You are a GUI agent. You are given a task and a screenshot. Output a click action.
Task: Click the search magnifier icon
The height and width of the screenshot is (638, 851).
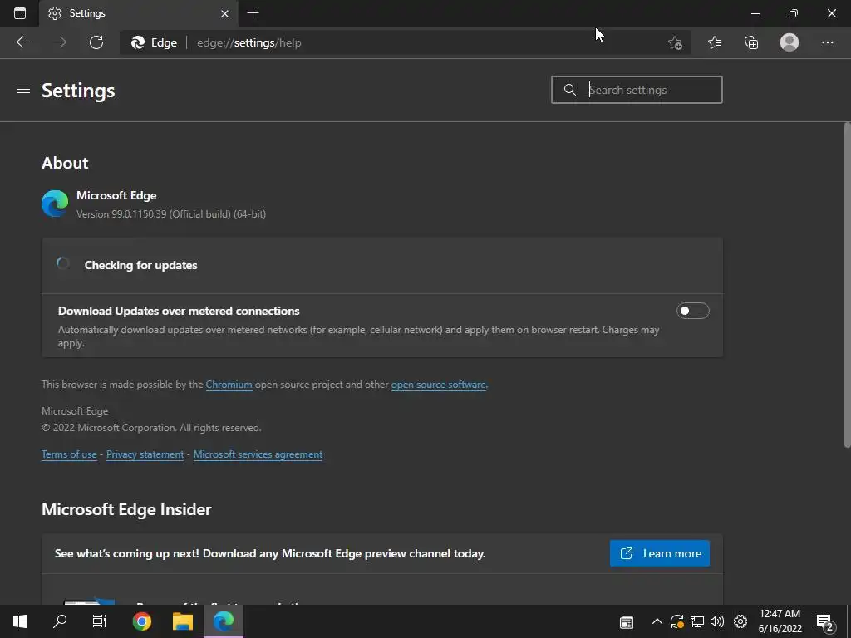coord(570,90)
